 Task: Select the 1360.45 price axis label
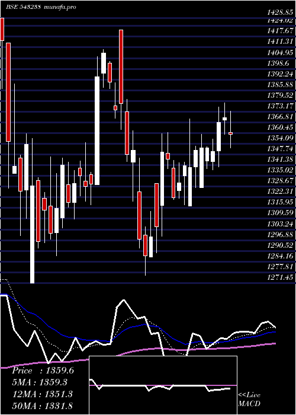(280, 127)
